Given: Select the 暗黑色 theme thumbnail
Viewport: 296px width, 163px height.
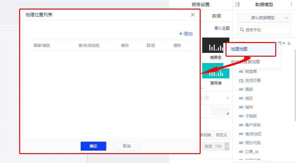Looking at the screenshot, I should pos(216,45).
